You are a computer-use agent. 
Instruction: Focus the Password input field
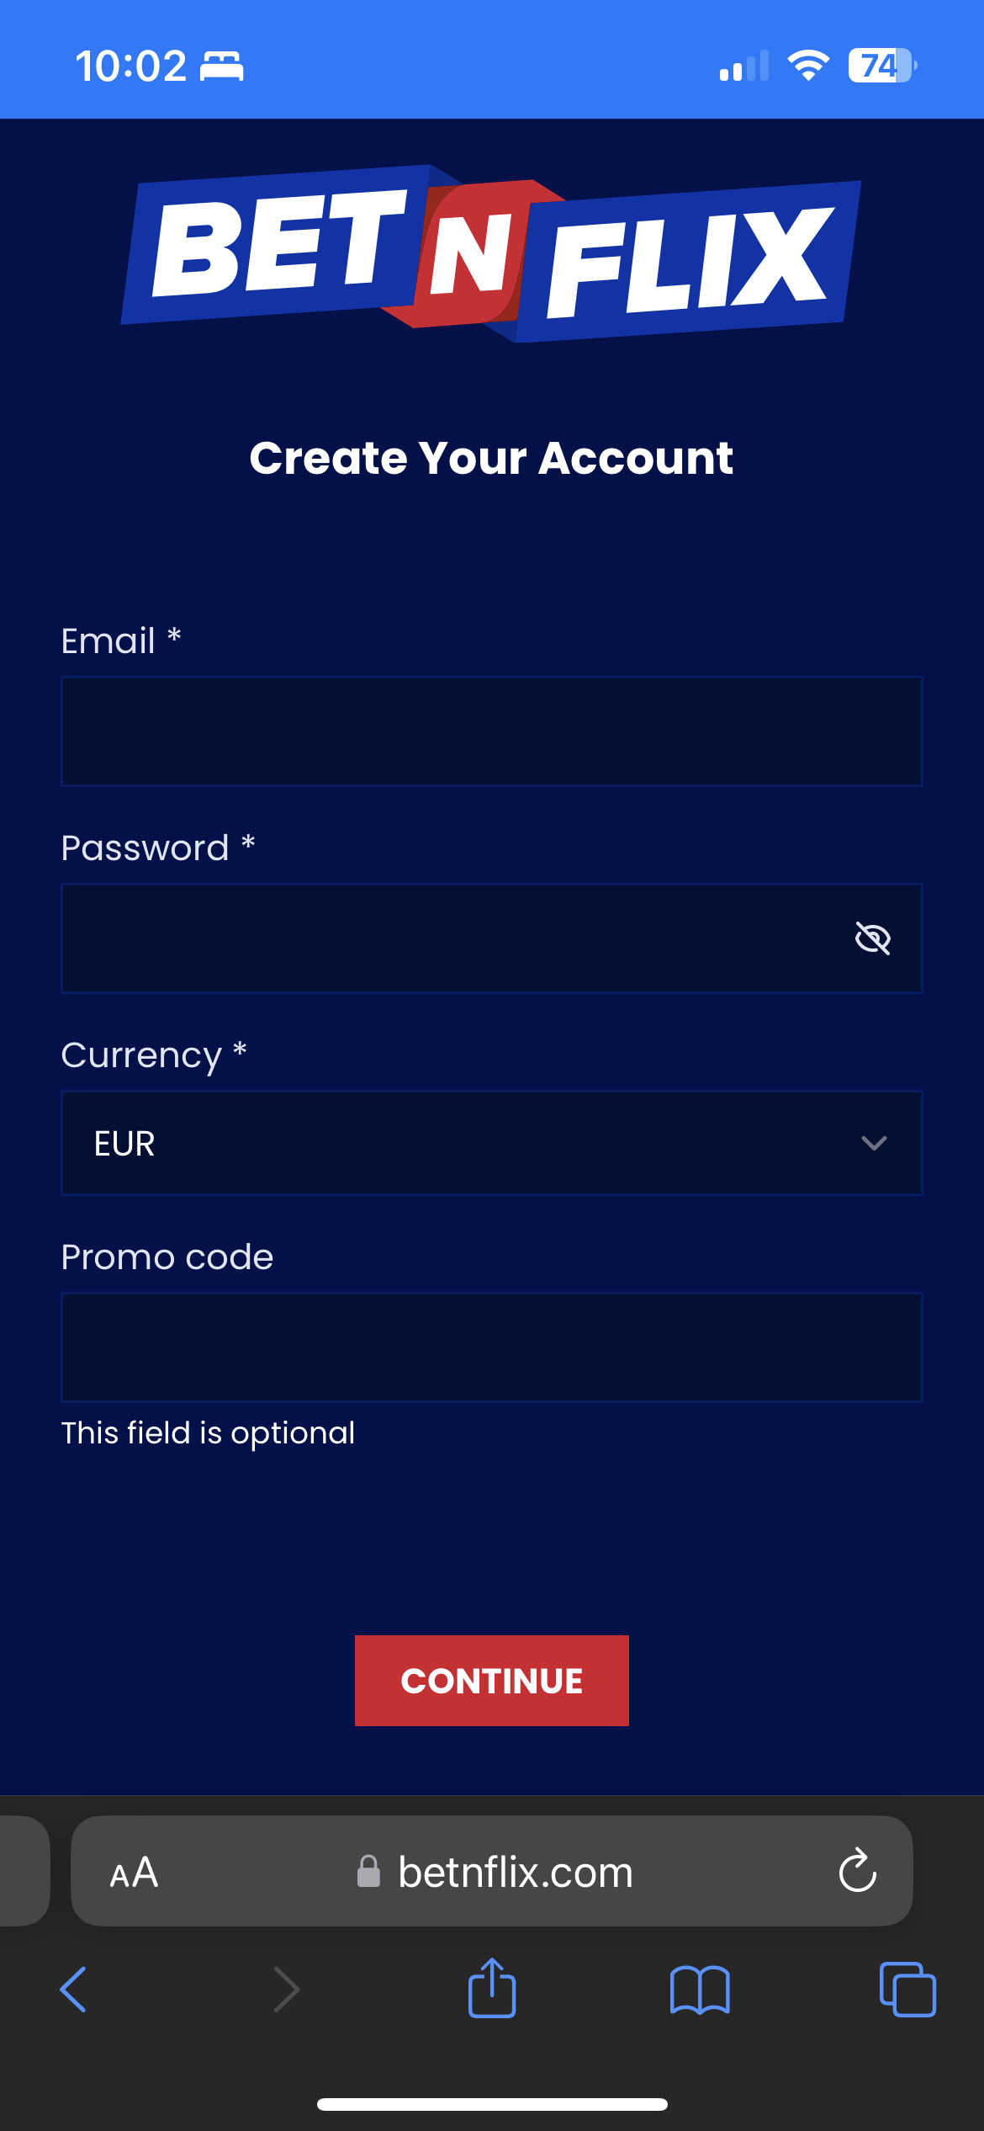coord(454,938)
